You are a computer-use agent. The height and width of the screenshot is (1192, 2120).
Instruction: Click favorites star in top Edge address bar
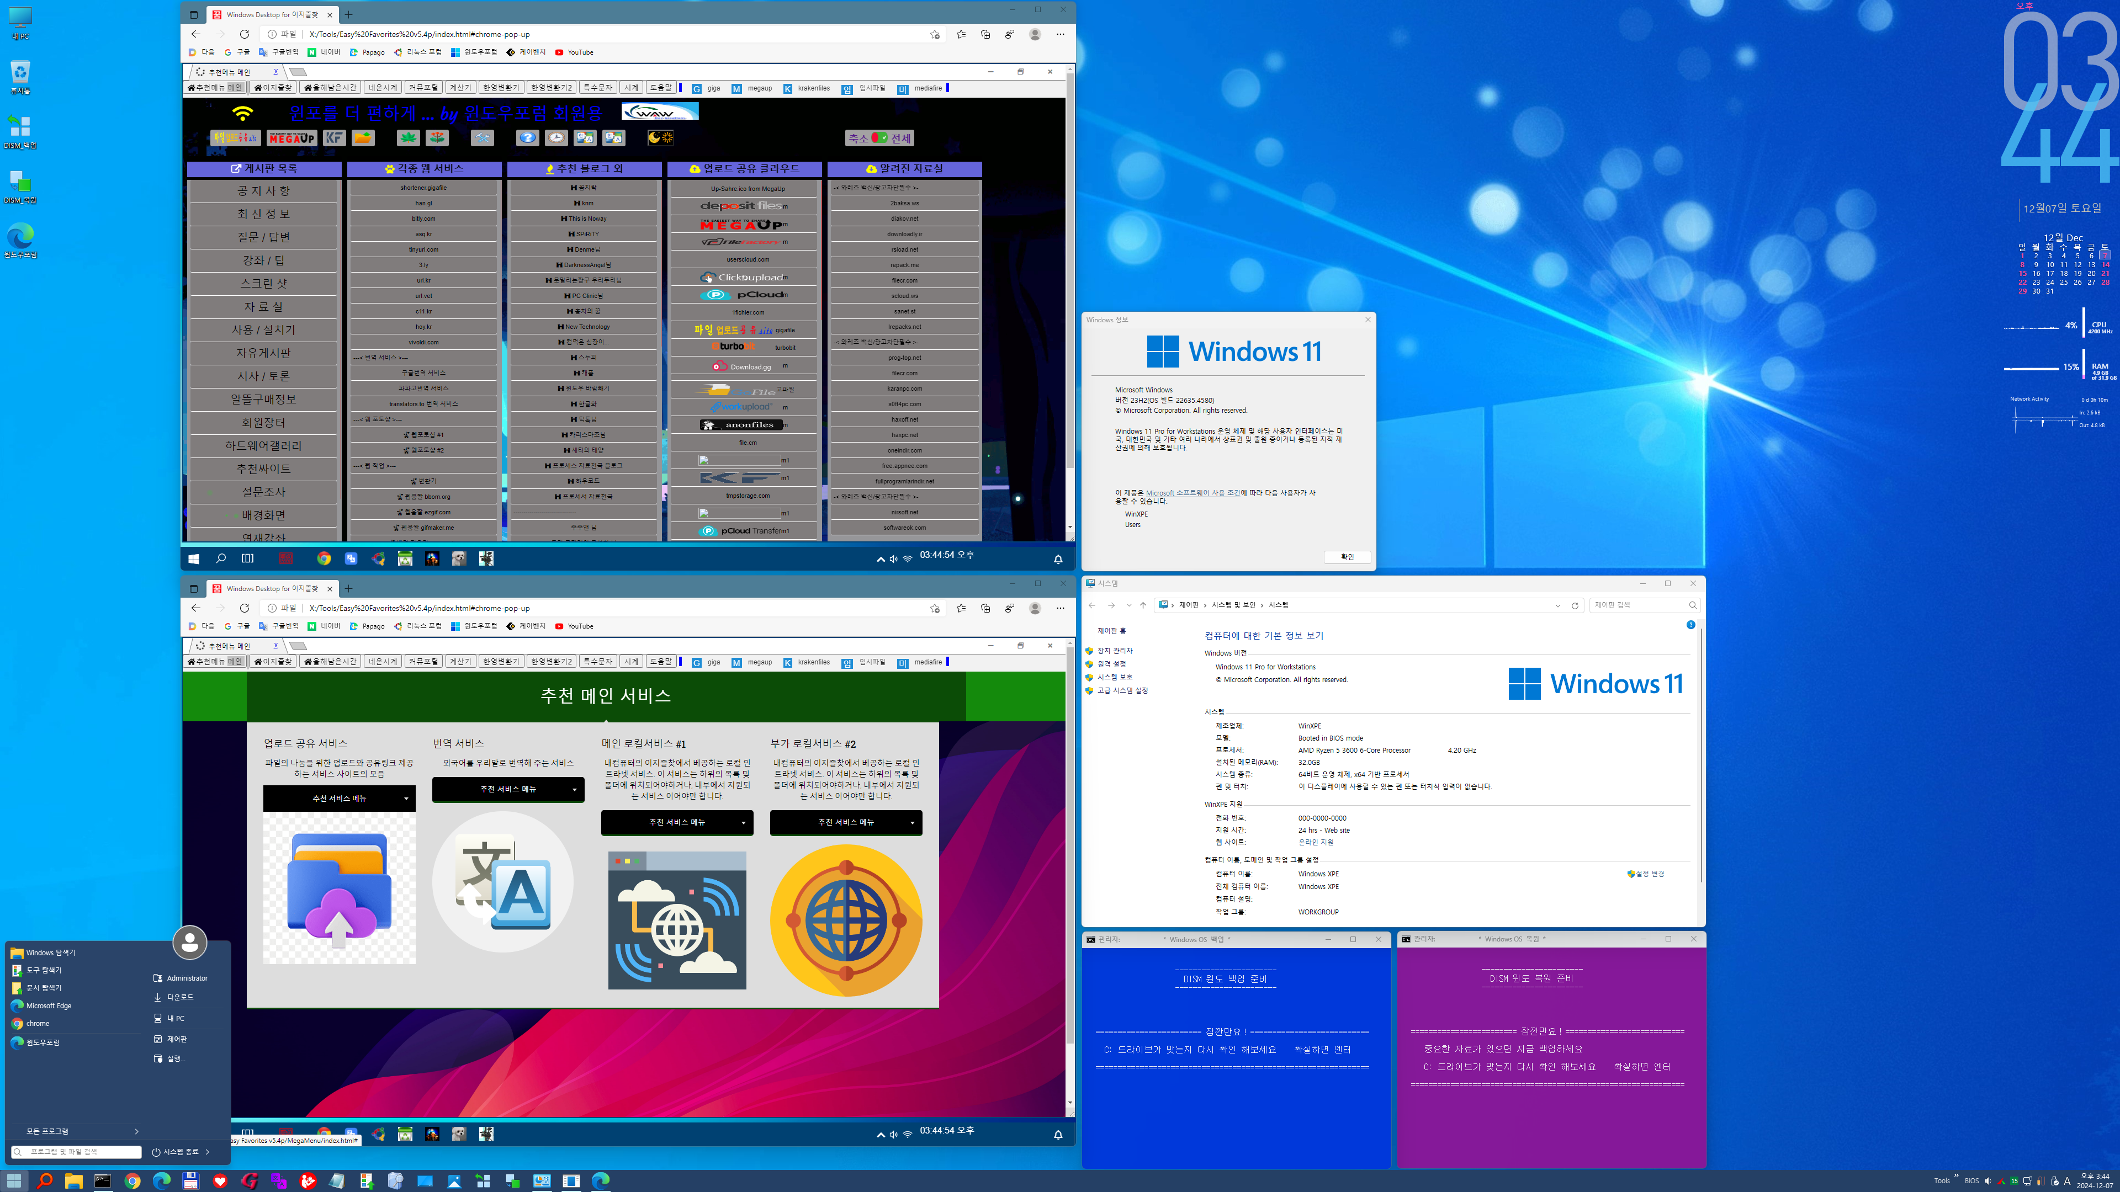(x=934, y=34)
